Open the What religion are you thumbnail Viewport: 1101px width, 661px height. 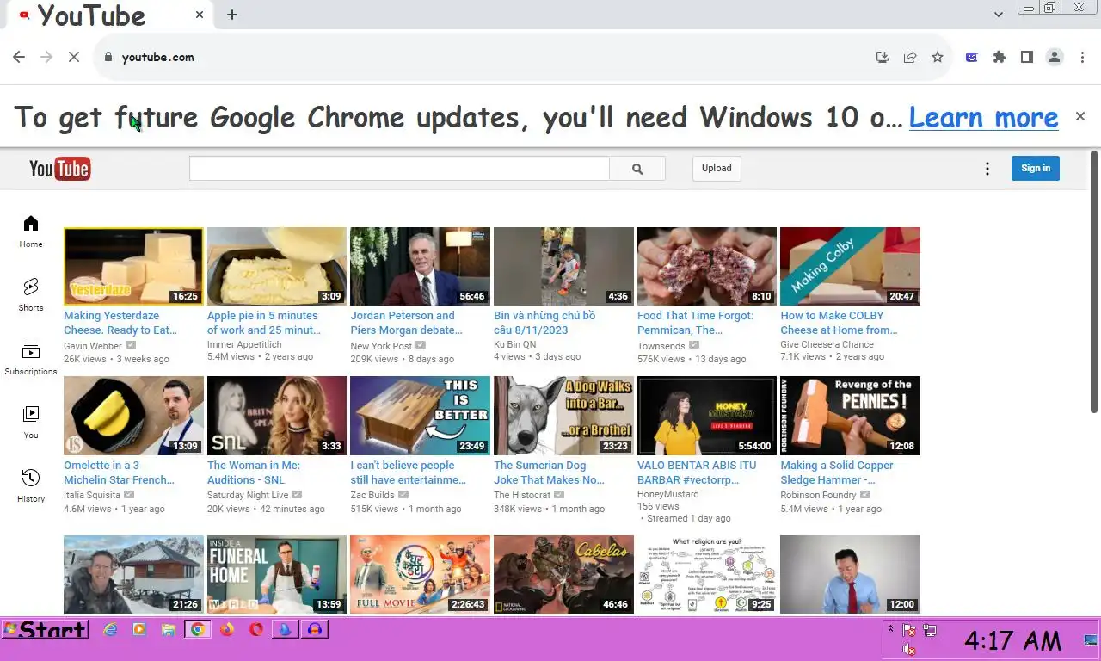[x=707, y=574]
